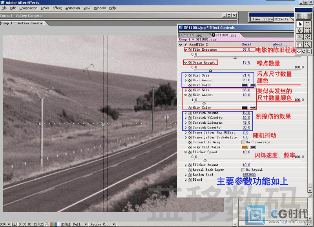Open the Window menu

tap(100, 8)
